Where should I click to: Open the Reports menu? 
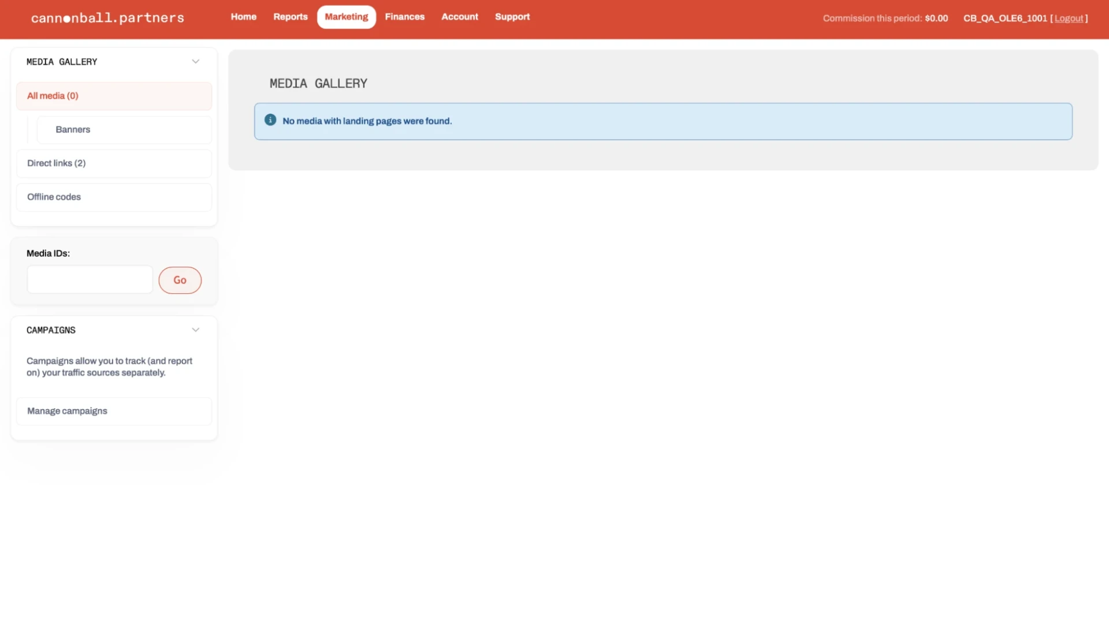pyautogui.click(x=291, y=17)
